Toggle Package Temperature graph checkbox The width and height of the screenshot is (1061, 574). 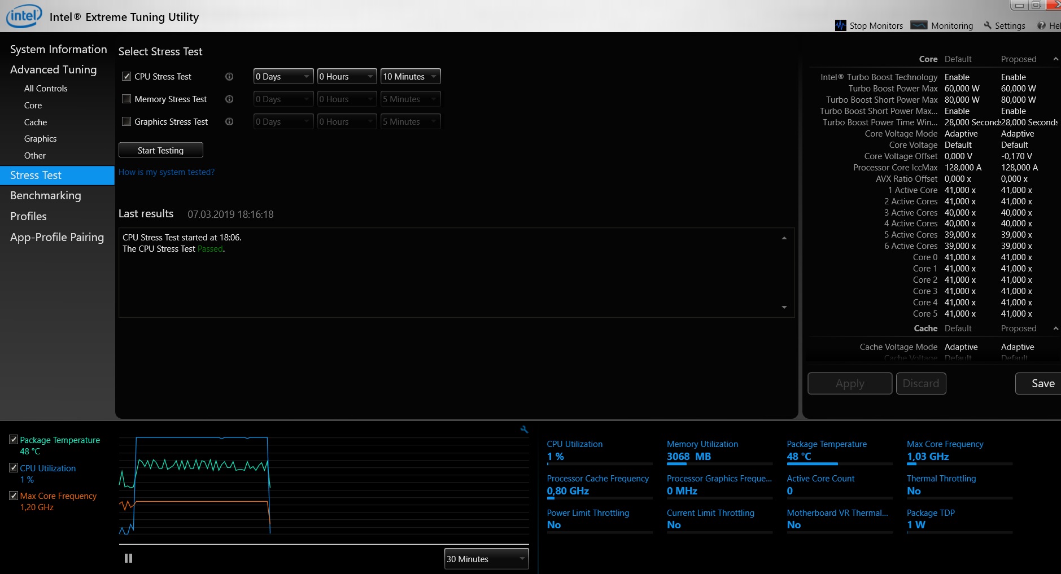[x=14, y=439]
